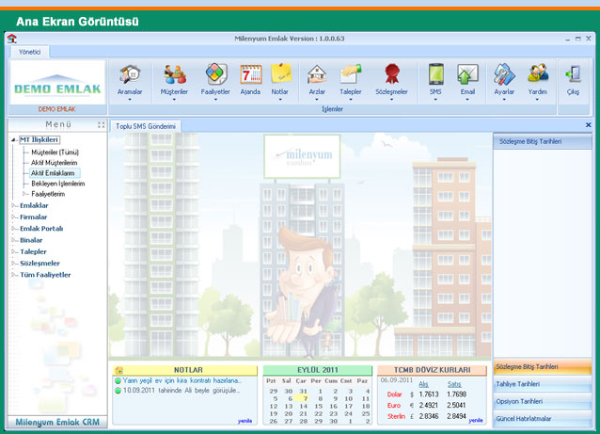This screenshot has height=434, width=600.
Task: Select Müşteriler (Tümü) tree item
Action: (55, 153)
